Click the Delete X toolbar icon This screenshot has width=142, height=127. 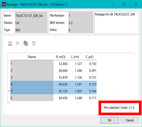click(18, 43)
